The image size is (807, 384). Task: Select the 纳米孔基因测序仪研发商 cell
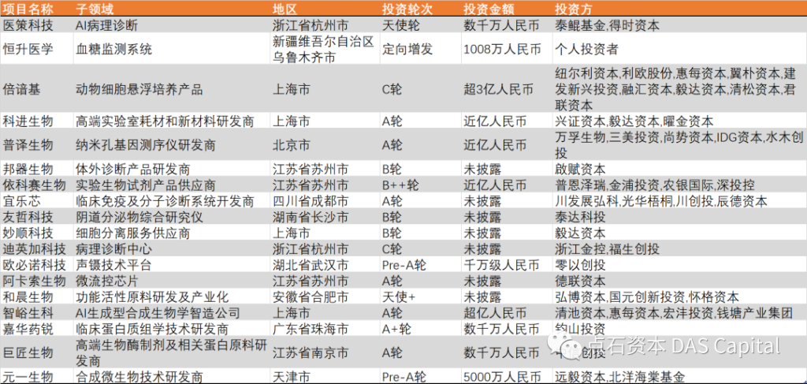pyautogui.click(x=173, y=144)
